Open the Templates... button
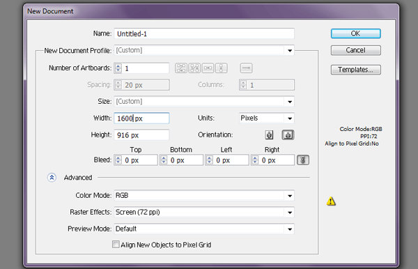 coord(355,70)
